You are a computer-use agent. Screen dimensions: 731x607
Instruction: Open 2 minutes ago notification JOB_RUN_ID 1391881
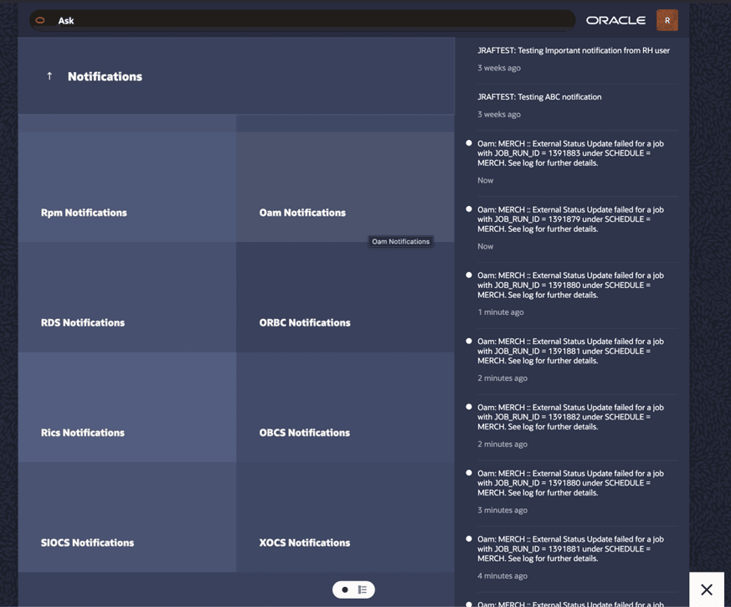[x=573, y=359]
